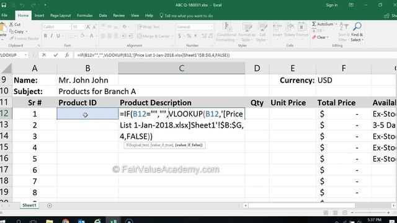Viewport: 397px width, 223px height.
Task: Click Sign in link
Action: [332, 5]
